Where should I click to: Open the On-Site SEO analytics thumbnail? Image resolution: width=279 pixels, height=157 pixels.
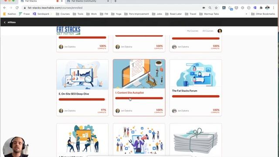[82, 75]
